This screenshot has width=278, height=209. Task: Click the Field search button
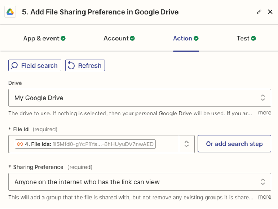coord(35,65)
